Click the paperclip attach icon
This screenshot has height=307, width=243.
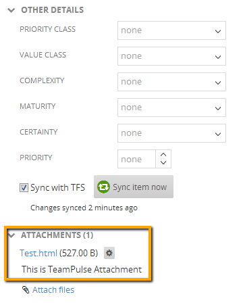point(26,289)
